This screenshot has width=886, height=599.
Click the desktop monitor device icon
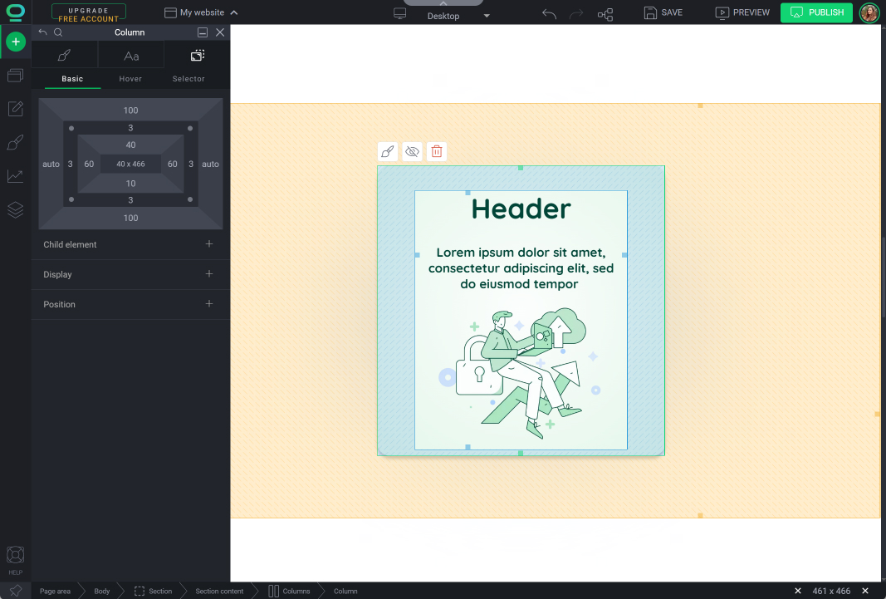tap(400, 13)
